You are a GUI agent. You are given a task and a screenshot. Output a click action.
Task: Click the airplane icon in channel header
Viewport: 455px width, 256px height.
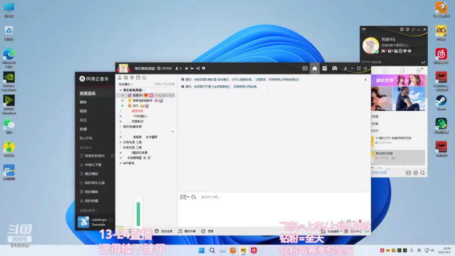192,68
